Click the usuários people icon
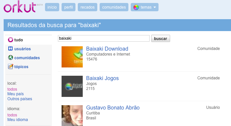This screenshot has width=231, height=126. tap(10, 48)
